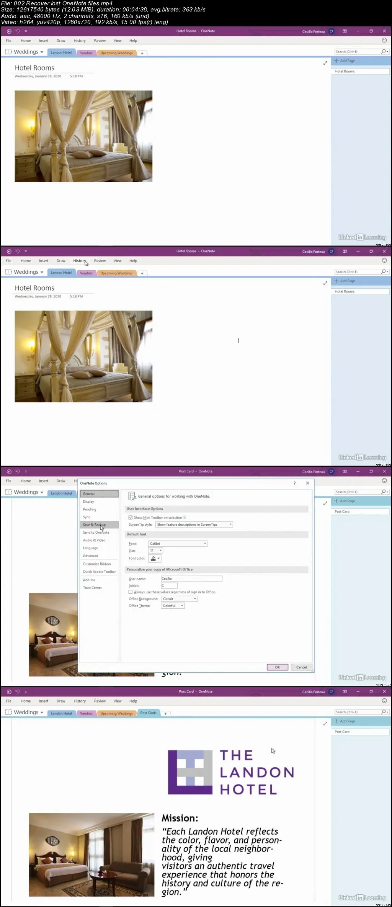Click the search magnifier in window with Post Cards tab

tap(384, 712)
